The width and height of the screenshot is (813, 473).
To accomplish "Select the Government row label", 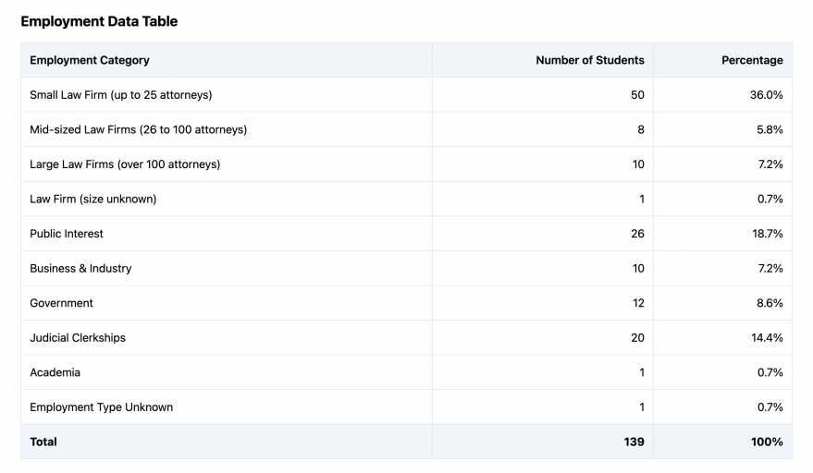I will [x=62, y=303].
